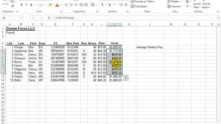Viewport: 221px width, 124px height.
Task: Increase decimal places
Action: coord(121,5)
